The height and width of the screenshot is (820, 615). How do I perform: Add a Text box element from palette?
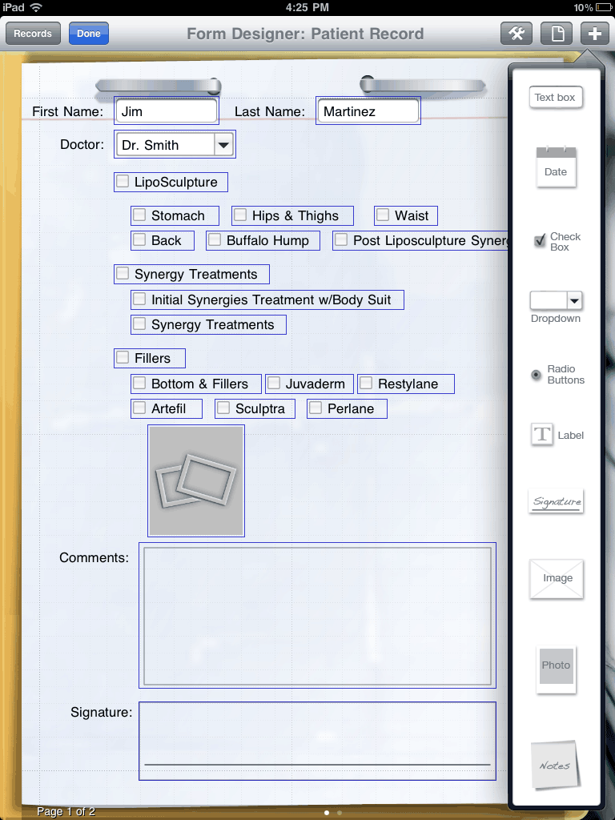pos(555,97)
